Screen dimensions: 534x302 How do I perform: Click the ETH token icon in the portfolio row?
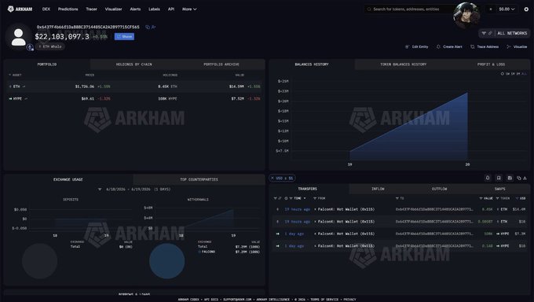(x=10, y=87)
